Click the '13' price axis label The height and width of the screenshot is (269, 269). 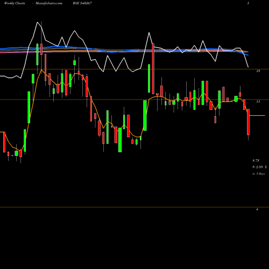(x=258, y=71)
